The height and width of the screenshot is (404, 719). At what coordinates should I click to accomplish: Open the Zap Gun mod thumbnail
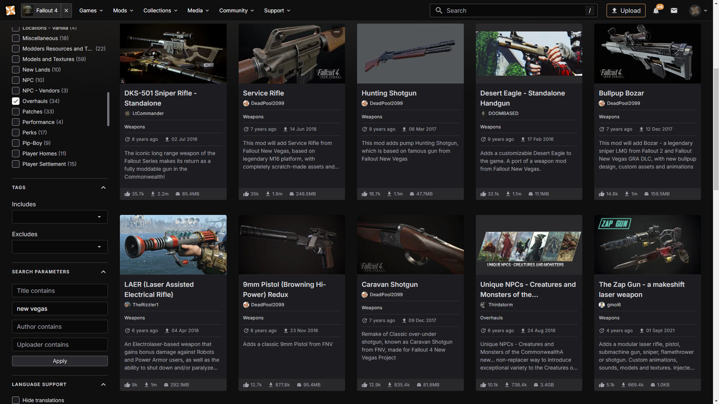(647, 244)
